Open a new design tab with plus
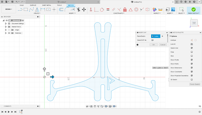 (177, 2)
